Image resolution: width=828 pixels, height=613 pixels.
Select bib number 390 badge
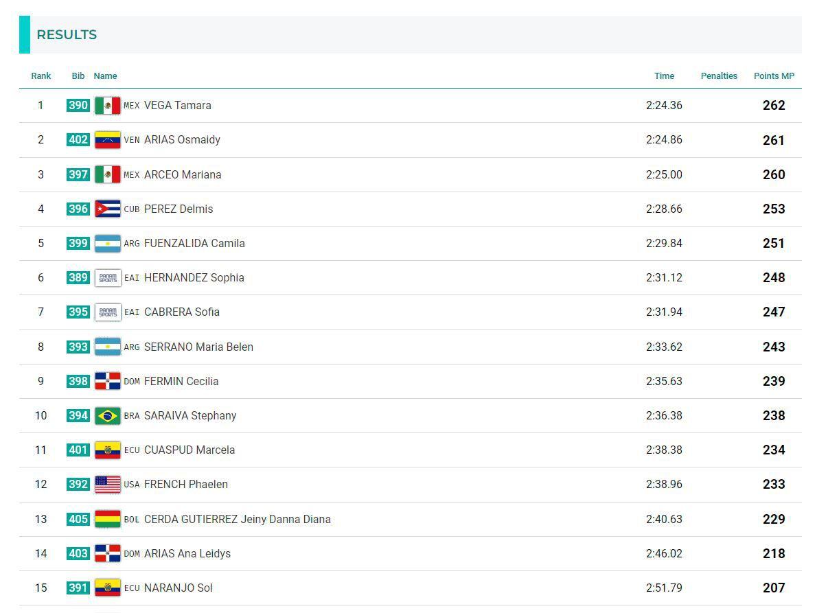[x=78, y=105]
